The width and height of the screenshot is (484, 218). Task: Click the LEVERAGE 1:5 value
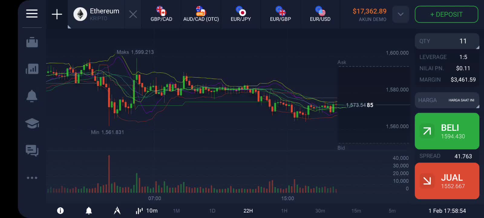[463, 57]
